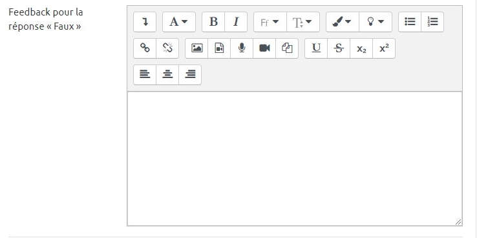Record audio with the microphone icon
The height and width of the screenshot is (238, 477).
click(x=242, y=48)
